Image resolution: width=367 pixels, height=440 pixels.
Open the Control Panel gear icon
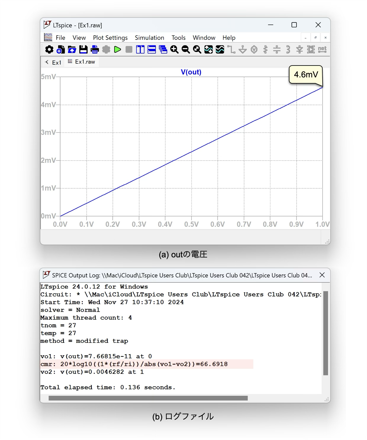point(49,50)
